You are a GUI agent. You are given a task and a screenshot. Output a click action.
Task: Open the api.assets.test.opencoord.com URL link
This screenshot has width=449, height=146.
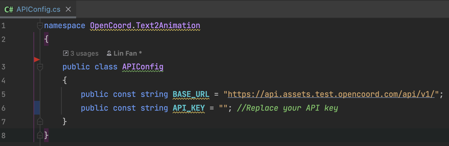point(331,94)
